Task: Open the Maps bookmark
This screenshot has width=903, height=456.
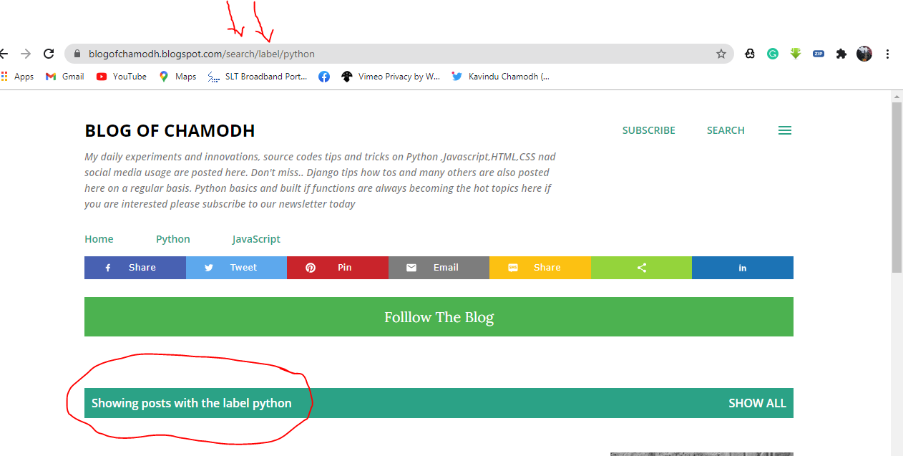Action: [x=177, y=77]
